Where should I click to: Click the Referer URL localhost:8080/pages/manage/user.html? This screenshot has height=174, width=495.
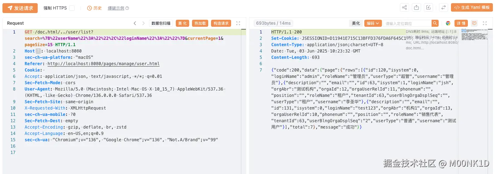pyautogui.click(x=104, y=64)
